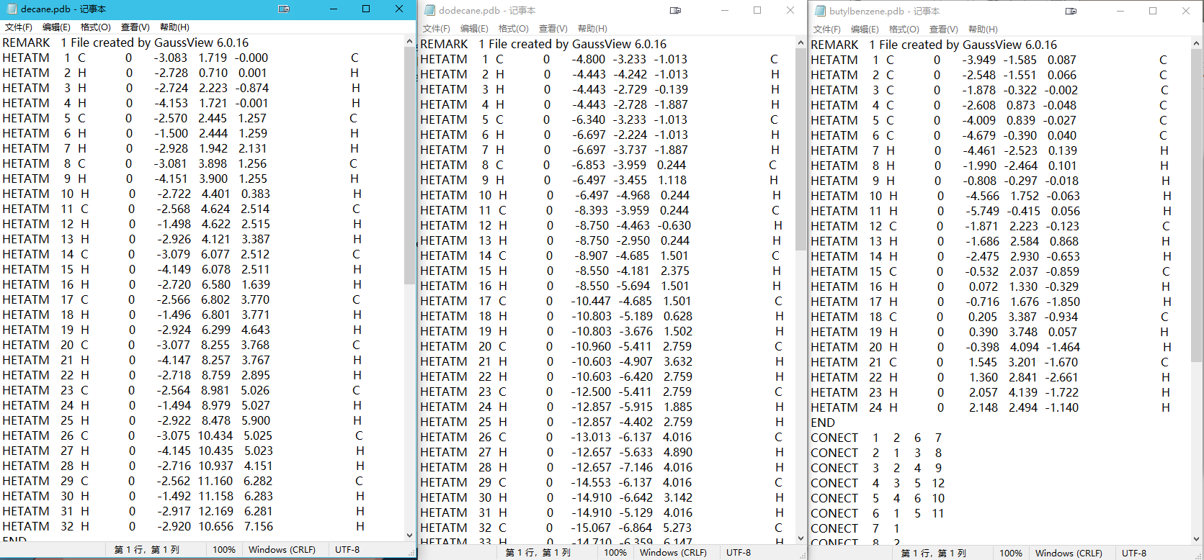This screenshot has width=1204, height=560.
Task: Click scroll down arrow in decane.pdb window
Action: (410, 535)
